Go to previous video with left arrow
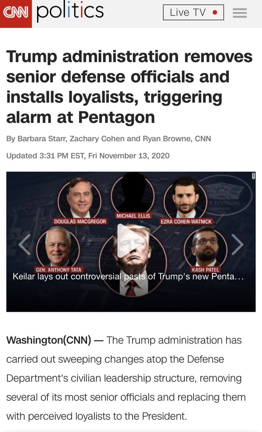The height and width of the screenshot is (432, 262). [24, 245]
